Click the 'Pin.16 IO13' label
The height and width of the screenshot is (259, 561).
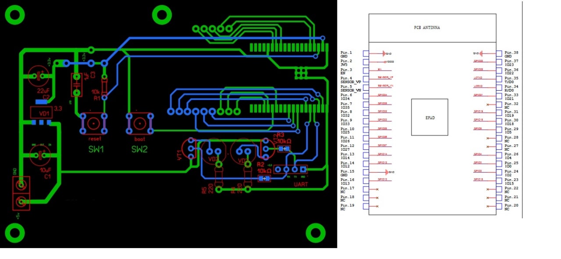pyautogui.click(x=347, y=182)
